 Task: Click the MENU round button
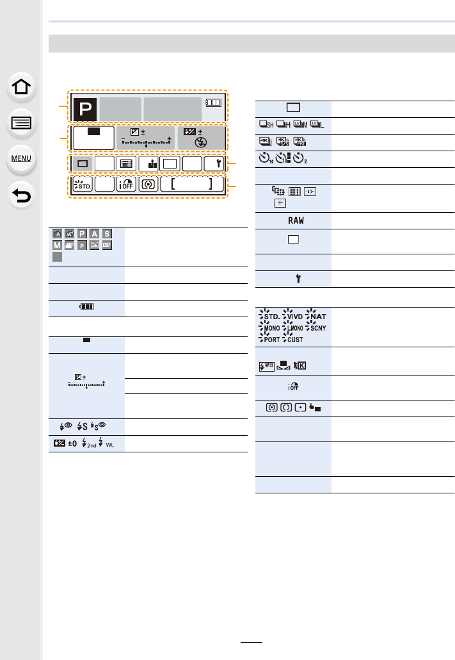click(x=21, y=159)
